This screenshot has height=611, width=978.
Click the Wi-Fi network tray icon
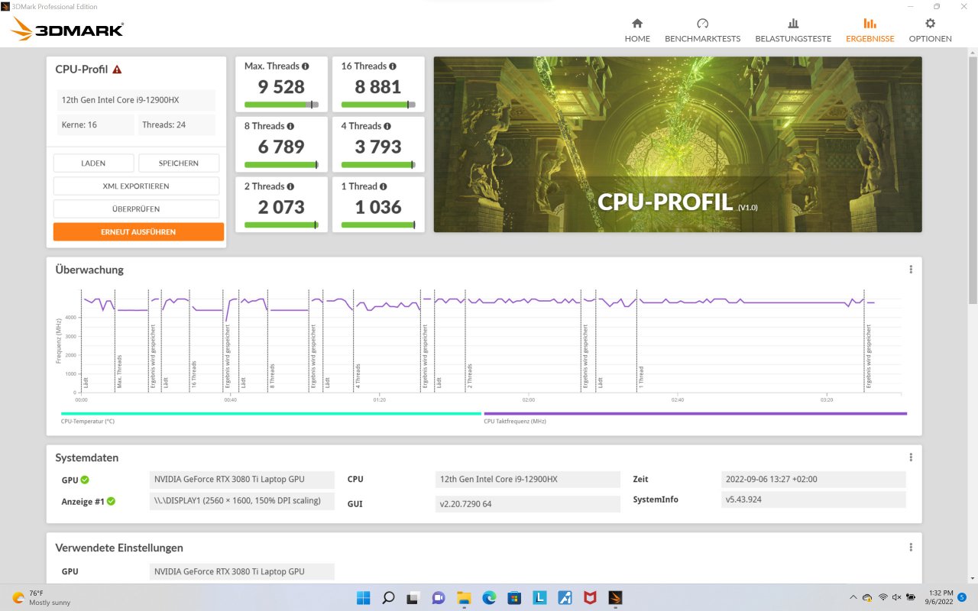click(x=882, y=597)
